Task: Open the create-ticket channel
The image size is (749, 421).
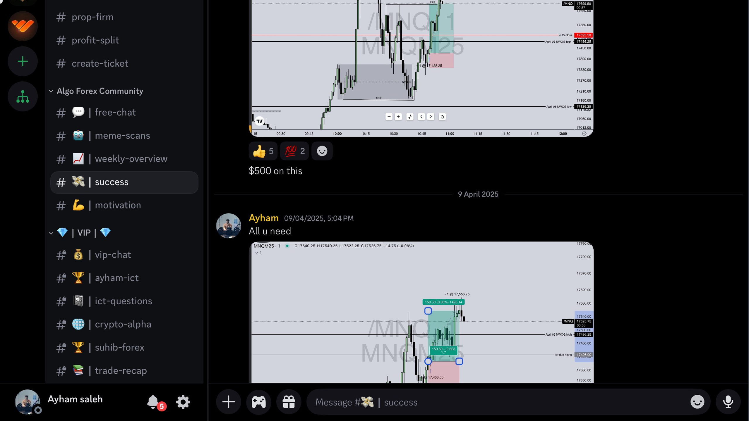Action: (x=124, y=63)
